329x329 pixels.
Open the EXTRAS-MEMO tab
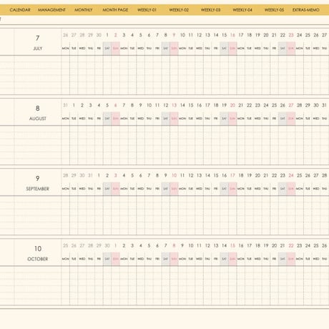tap(306, 10)
